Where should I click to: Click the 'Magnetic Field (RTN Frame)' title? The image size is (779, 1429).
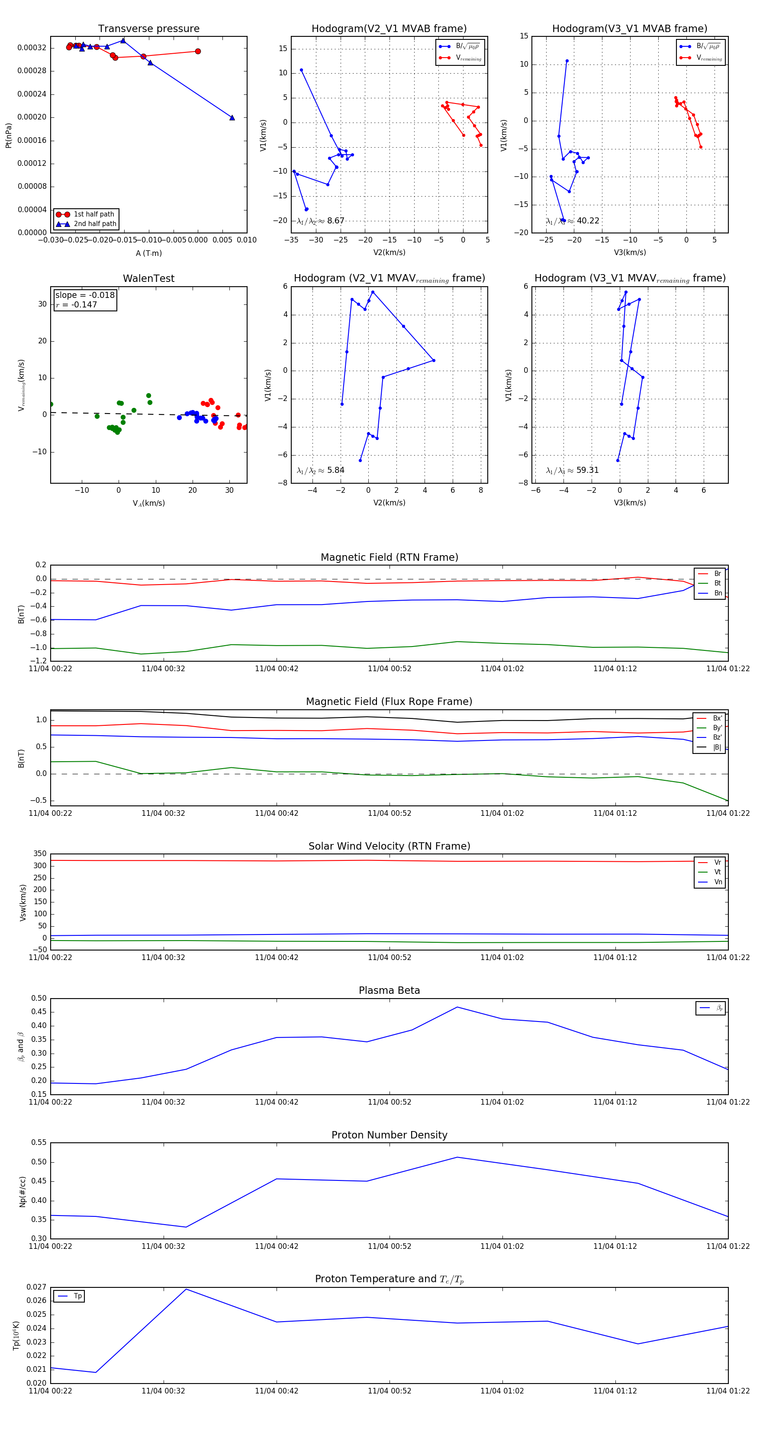(389, 557)
